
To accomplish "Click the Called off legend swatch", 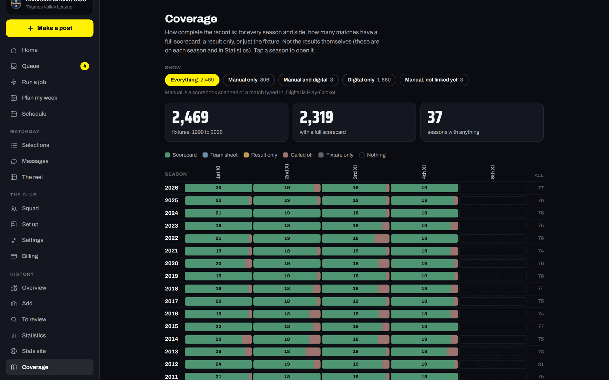I will tap(285, 155).
